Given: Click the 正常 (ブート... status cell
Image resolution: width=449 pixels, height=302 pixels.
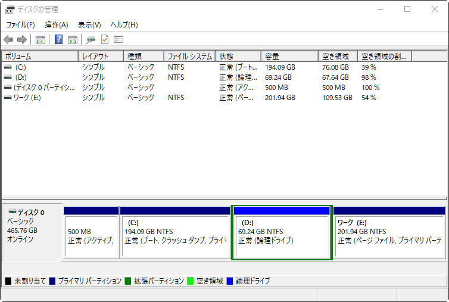Looking at the screenshot, I should [238, 67].
